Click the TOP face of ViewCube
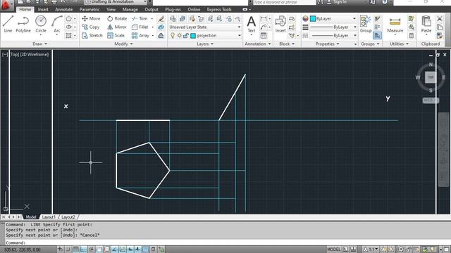The image size is (451, 253). pos(431,77)
